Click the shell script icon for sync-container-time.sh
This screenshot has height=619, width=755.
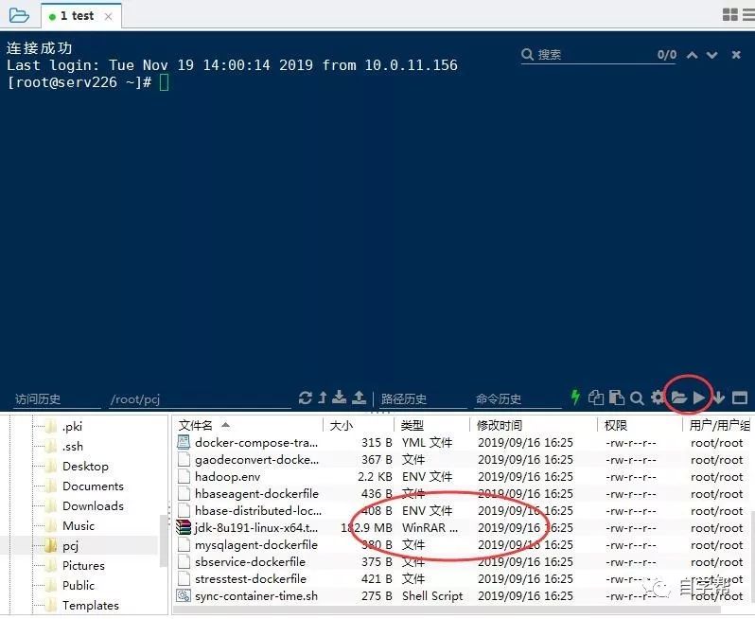[x=184, y=596]
